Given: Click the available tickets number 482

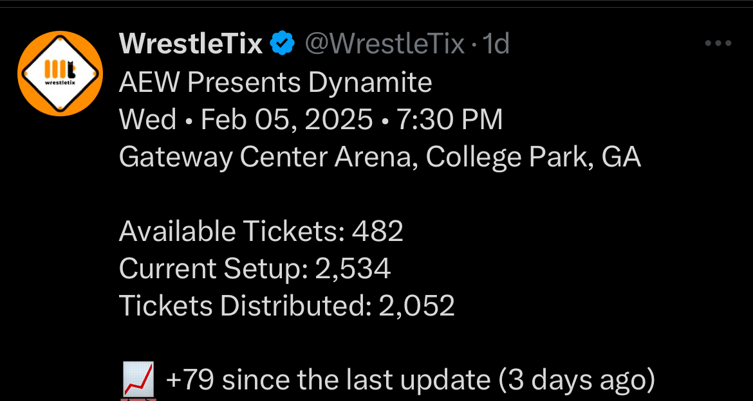Looking at the screenshot, I should pos(378,231).
